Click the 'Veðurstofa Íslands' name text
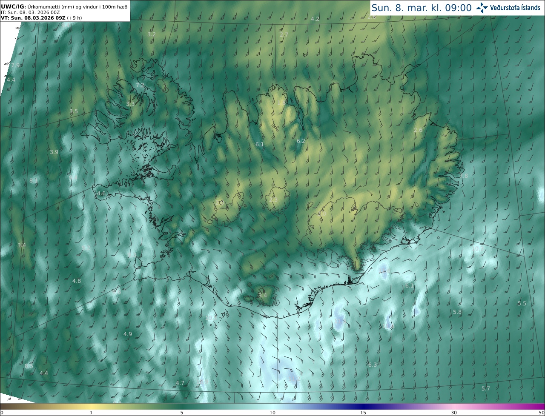The height and width of the screenshot is (416, 545). click(x=515, y=8)
